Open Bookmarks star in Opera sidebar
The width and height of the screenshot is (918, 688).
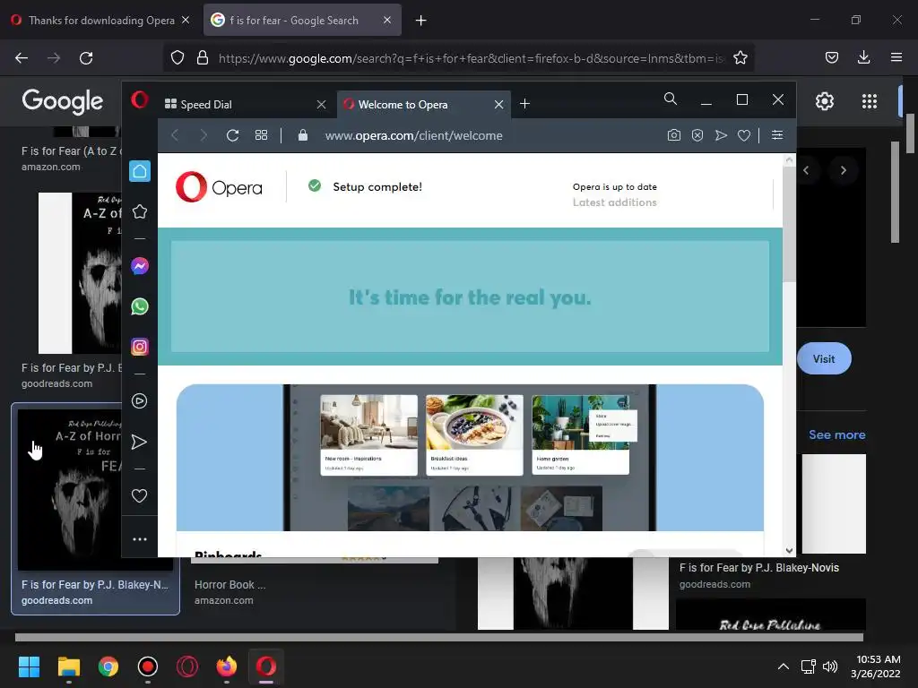coord(139,211)
